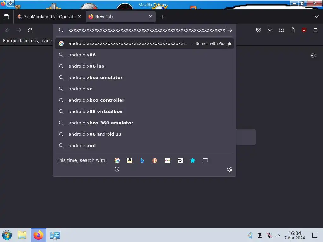The image size is (323, 242).
Task: Search bookmarks with star icon
Action: (x=193, y=160)
